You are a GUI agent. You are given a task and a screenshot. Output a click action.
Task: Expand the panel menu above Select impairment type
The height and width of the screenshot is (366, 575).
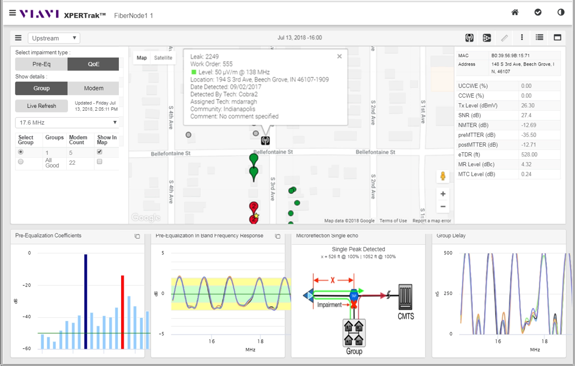(18, 38)
